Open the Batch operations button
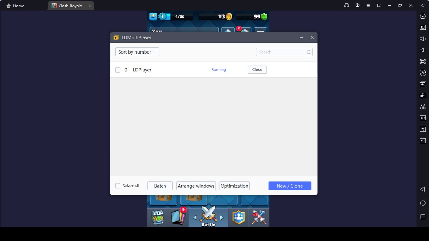Image resolution: width=429 pixels, height=241 pixels. coord(160,186)
